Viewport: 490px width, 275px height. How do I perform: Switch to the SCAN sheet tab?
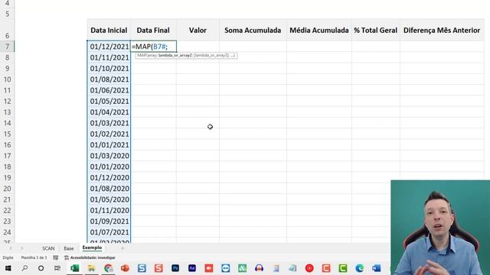point(48,248)
